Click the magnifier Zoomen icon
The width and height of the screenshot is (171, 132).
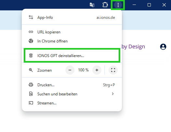31,70
